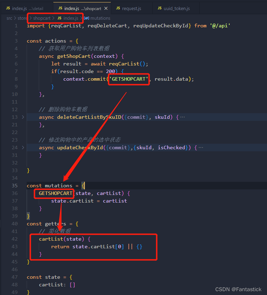Viewport: 267px width, 295px height.
Task: Click line number 35 in the gutter
Action: [x=15, y=186]
